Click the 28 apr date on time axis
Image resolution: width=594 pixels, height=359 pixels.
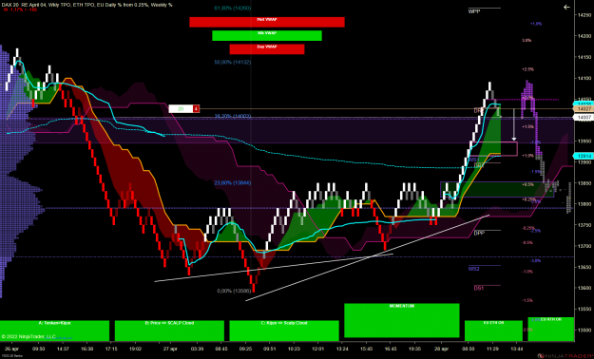point(442,349)
